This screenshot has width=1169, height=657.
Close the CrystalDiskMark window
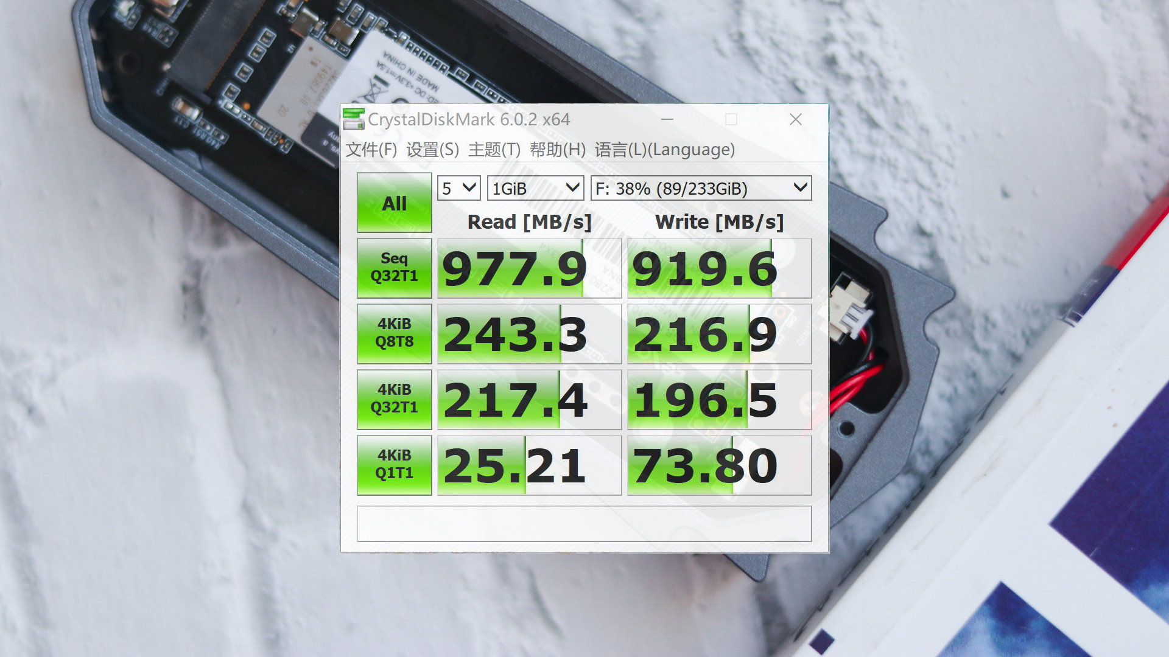click(795, 119)
